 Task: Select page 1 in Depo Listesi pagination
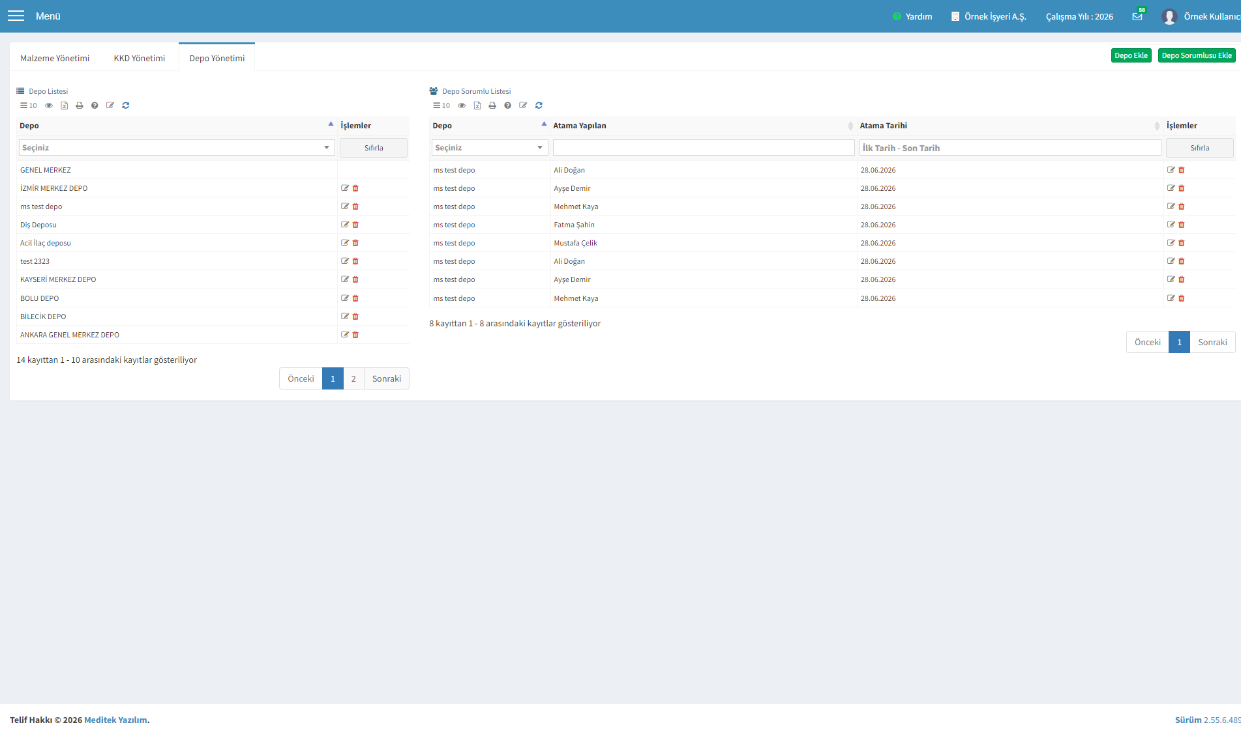333,378
